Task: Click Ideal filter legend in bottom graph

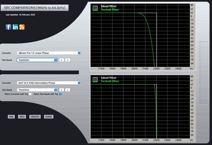Action: tap(109, 78)
